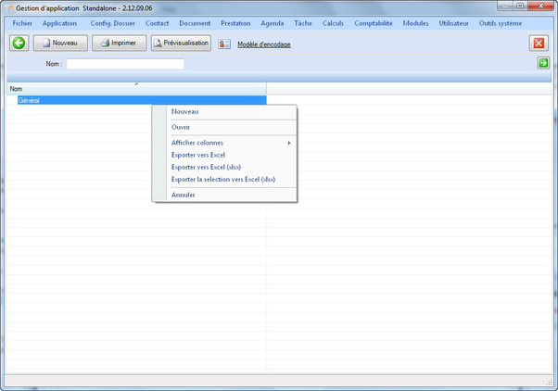The width and height of the screenshot is (558, 391).
Task: Choose Nouveau in the context menu
Action: (184, 112)
